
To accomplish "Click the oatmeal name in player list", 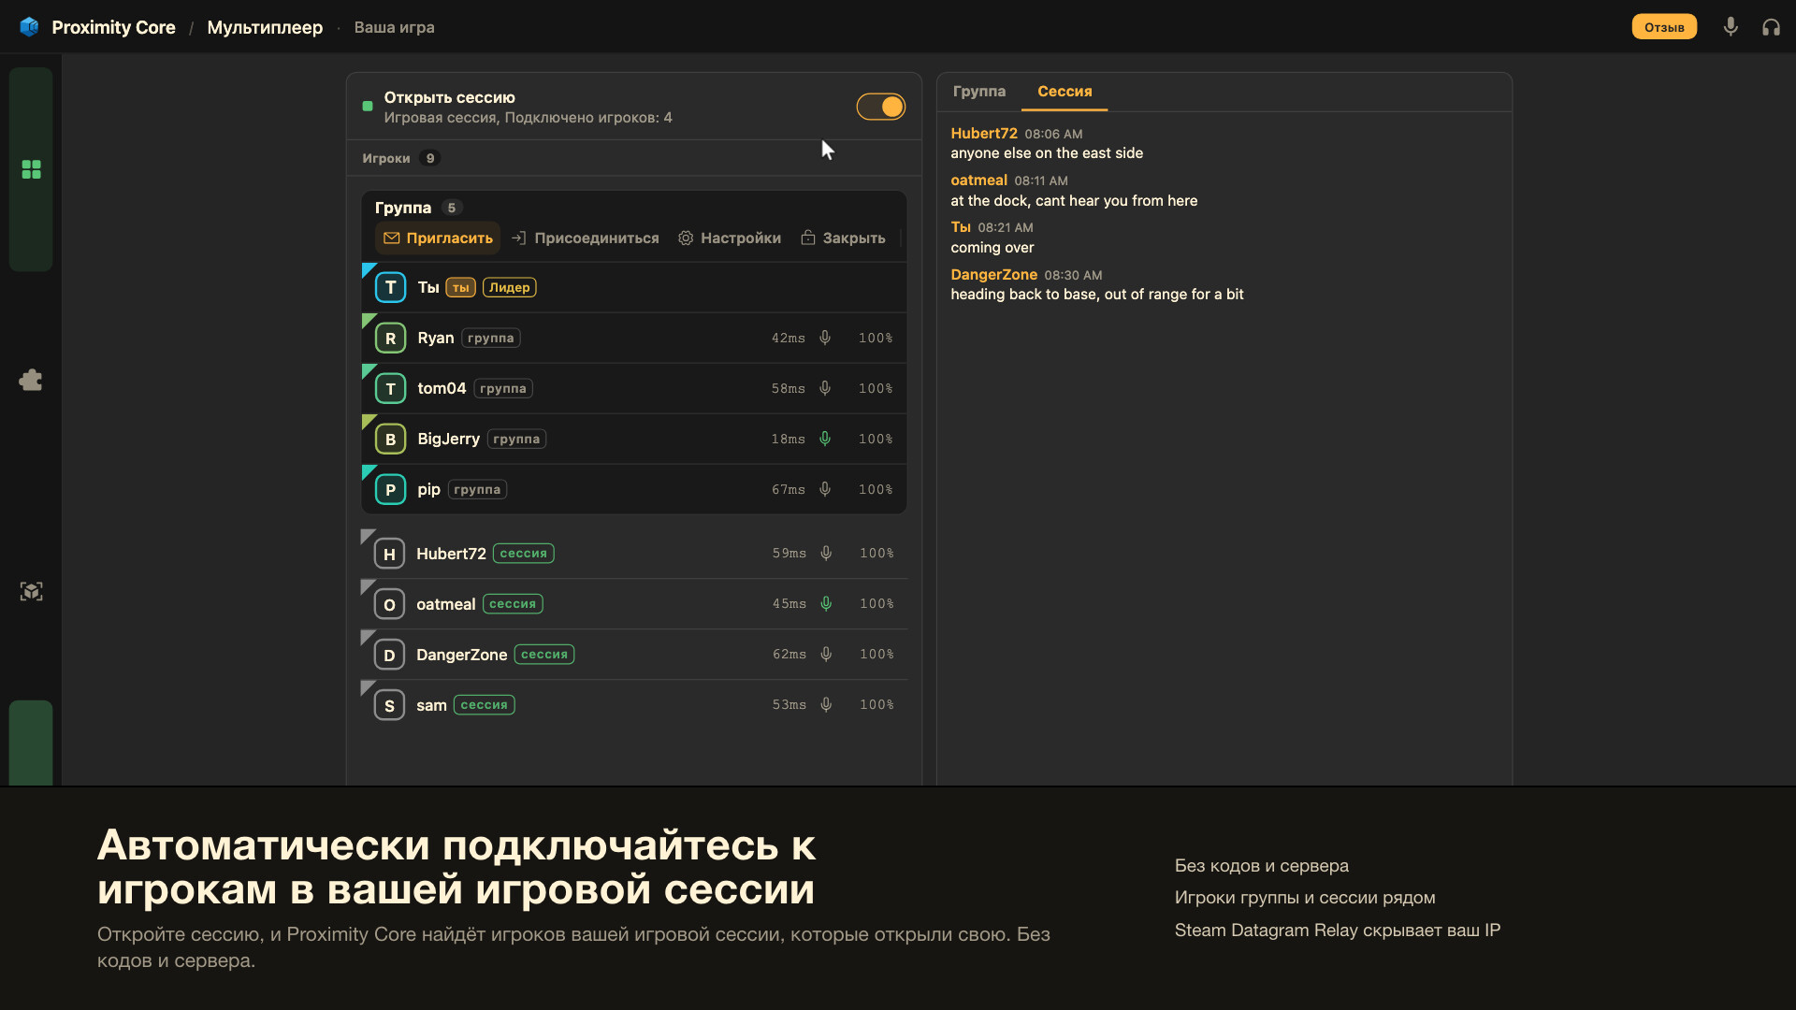I will tap(445, 604).
